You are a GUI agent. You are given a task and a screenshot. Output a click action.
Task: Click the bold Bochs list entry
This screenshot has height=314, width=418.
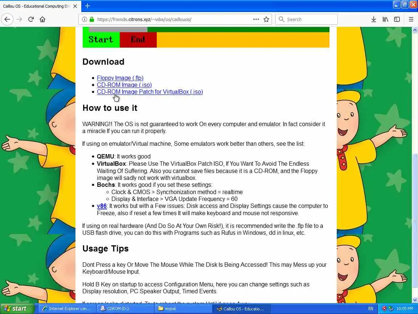coord(106,185)
